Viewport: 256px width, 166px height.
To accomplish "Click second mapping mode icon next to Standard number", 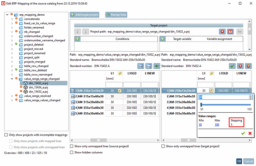I will pos(148,66).
